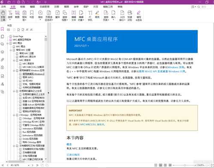
Task: Switch to the Home (主页) ribbon tab
Action: (x=13, y=6)
